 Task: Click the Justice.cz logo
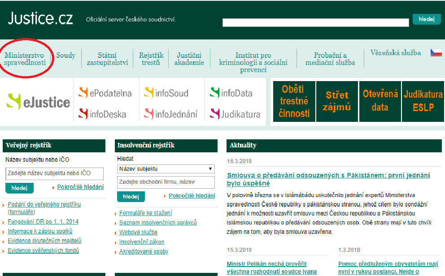click(40, 18)
